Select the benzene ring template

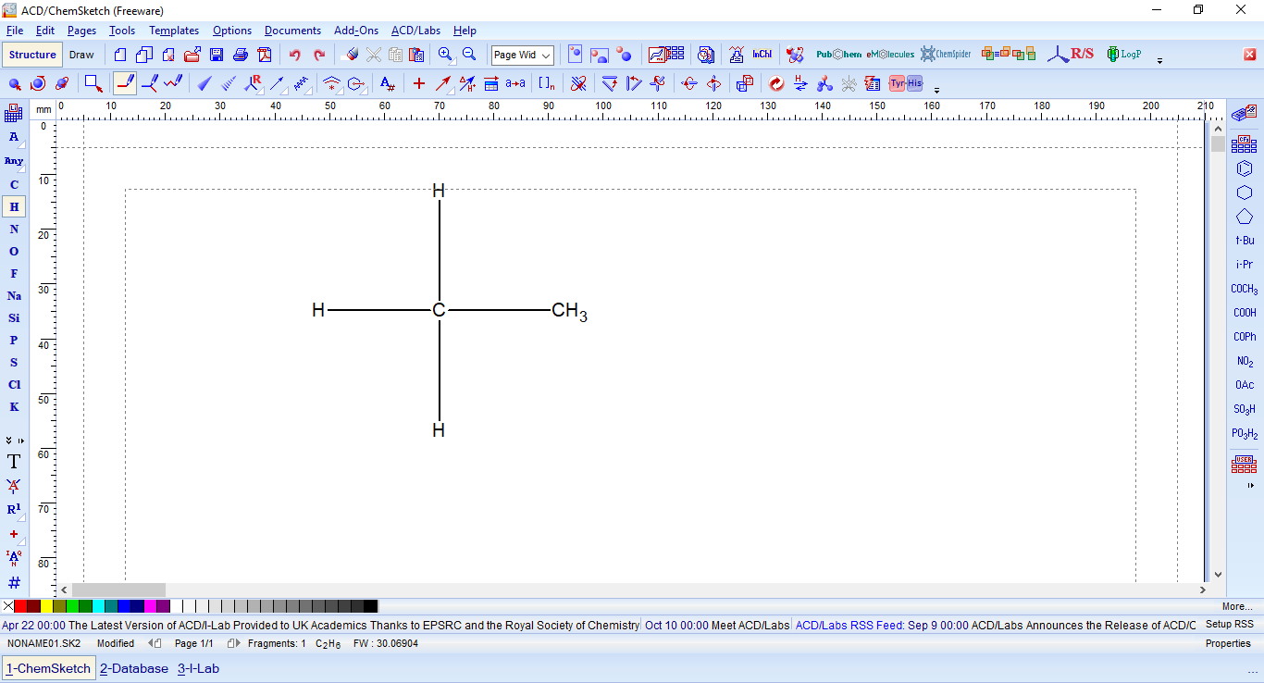click(x=1245, y=169)
